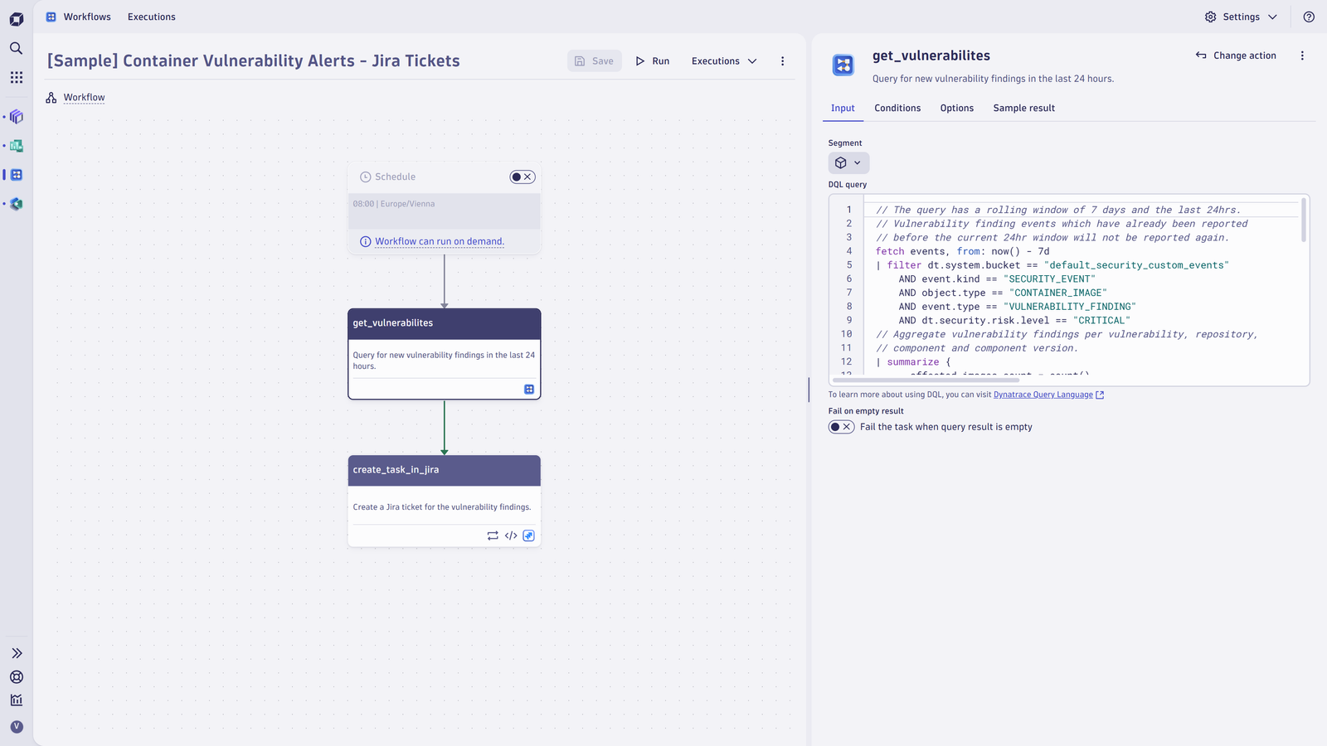The width and height of the screenshot is (1327, 746).
Task: Click the get_vulnerabilites action icon in panel header
Action: [x=843, y=65]
